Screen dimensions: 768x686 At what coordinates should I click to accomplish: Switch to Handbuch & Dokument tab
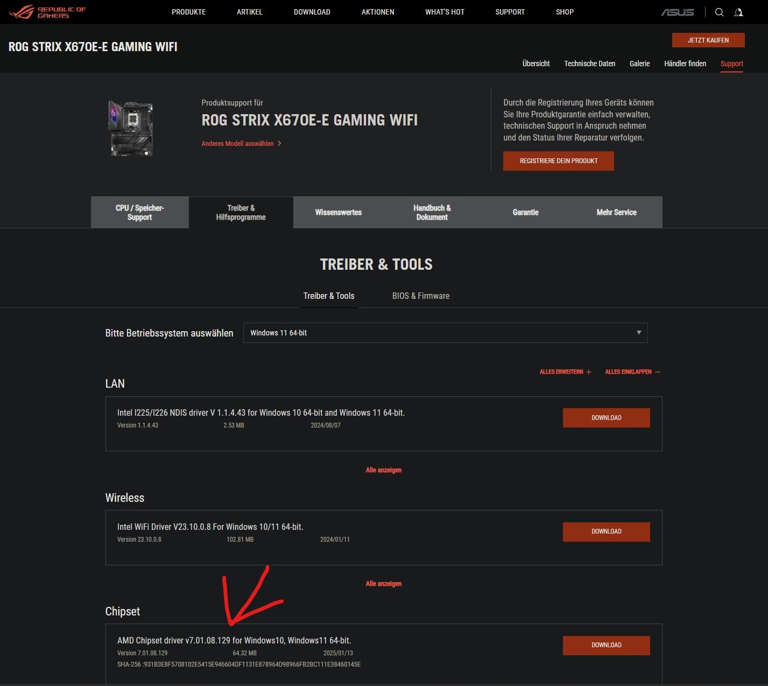pyautogui.click(x=432, y=212)
